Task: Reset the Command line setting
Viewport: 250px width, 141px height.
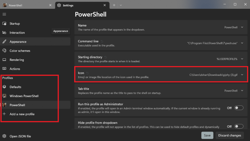Action: click(x=102, y=41)
